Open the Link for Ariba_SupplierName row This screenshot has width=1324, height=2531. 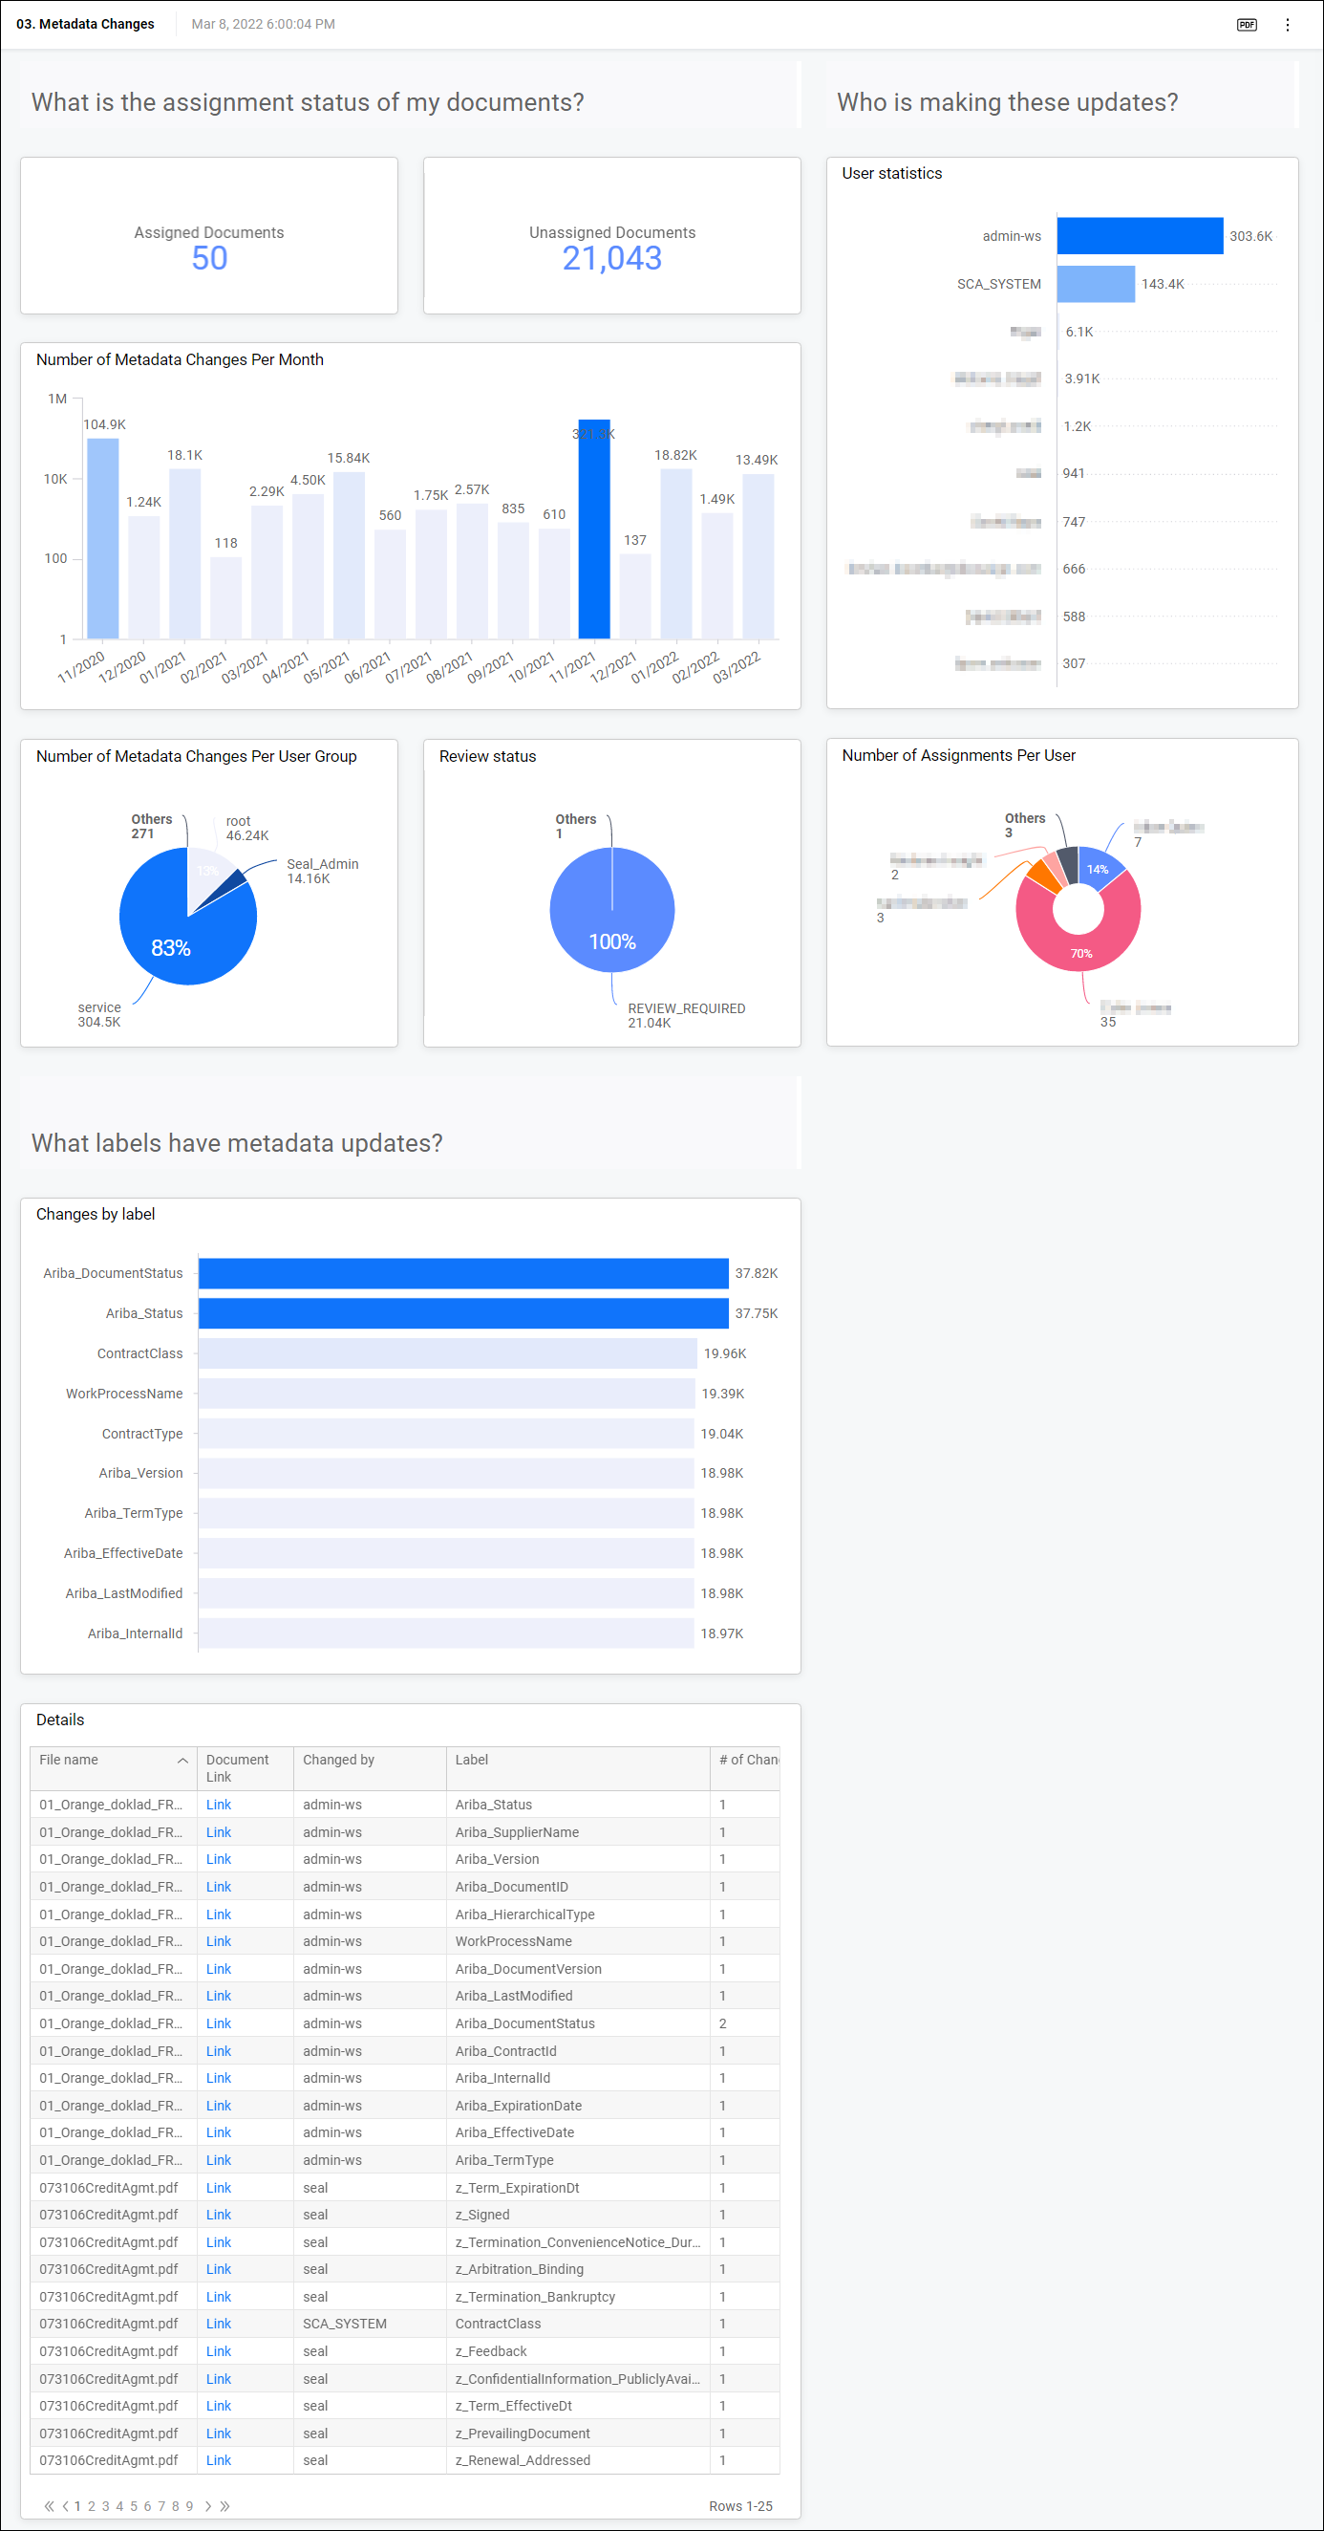[x=218, y=1831]
